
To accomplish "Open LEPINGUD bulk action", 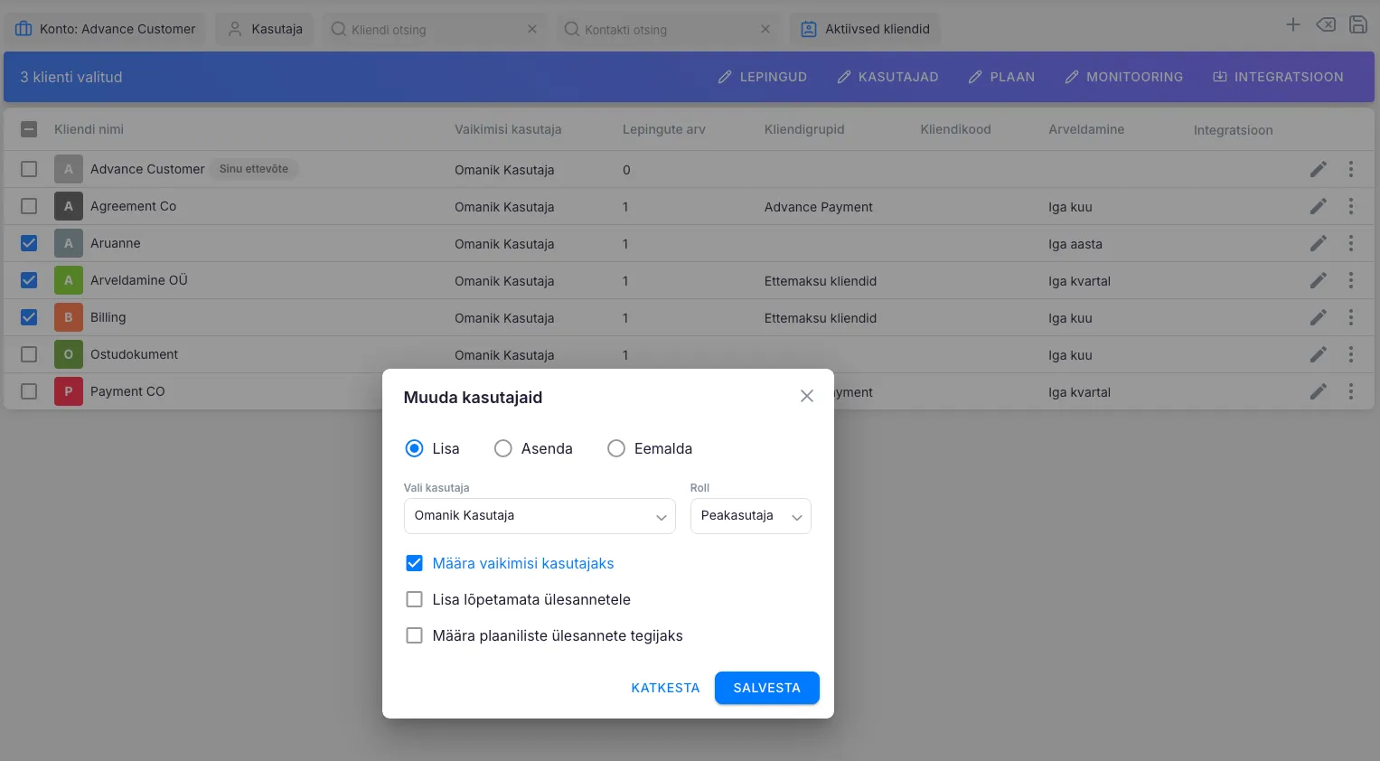I will point(762,78).
